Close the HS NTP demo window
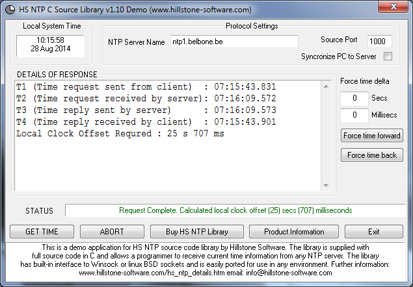Screen dimensions: 413x287 393,6
